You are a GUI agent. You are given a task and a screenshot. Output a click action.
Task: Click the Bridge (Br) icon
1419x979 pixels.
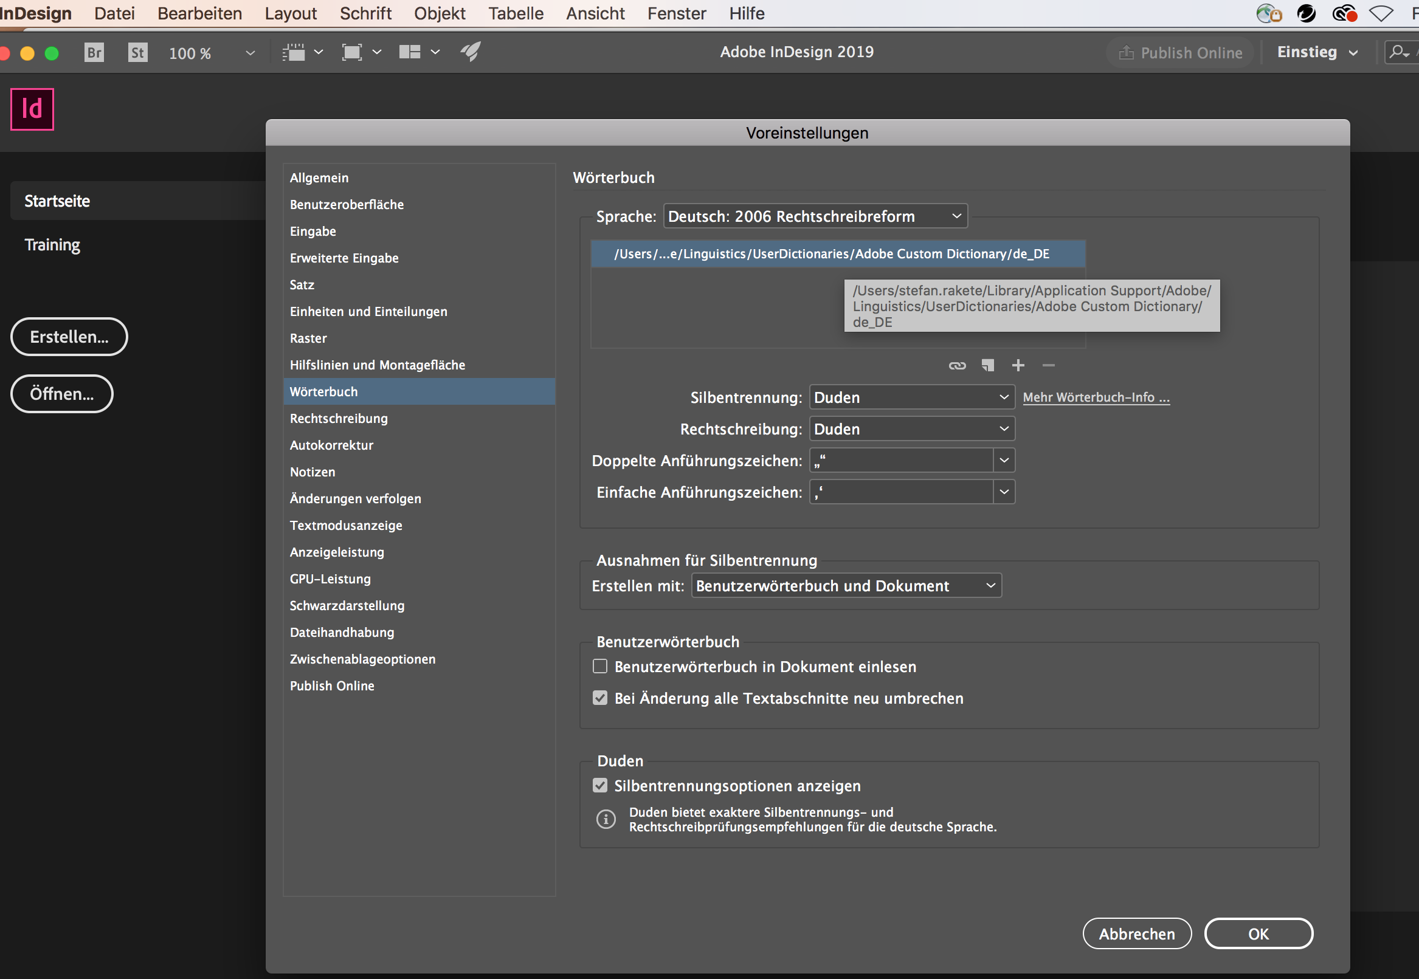pyautogui.click(x=94, y=53)
